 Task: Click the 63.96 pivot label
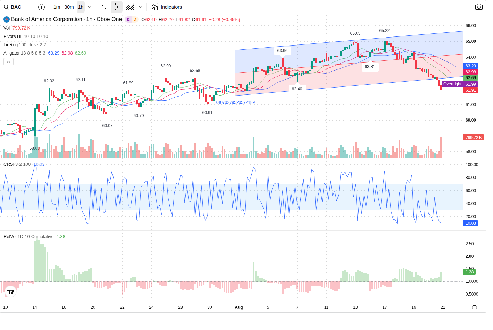[x=282, y=51]
